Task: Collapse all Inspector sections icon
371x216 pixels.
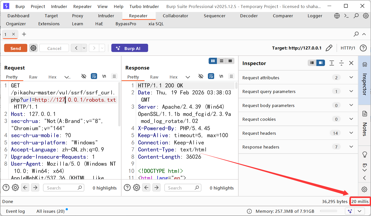Action: click(x=341, y=63)
